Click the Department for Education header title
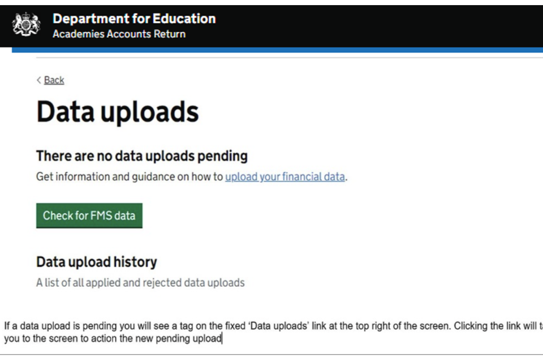This screenshot has height=362, width=543. click(133, 19)
